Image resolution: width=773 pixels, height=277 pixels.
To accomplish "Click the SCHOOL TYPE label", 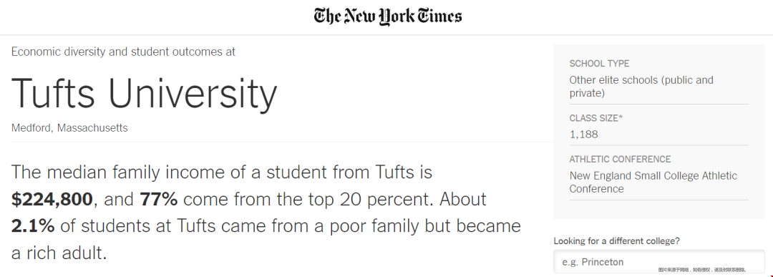I will point(600,64).
